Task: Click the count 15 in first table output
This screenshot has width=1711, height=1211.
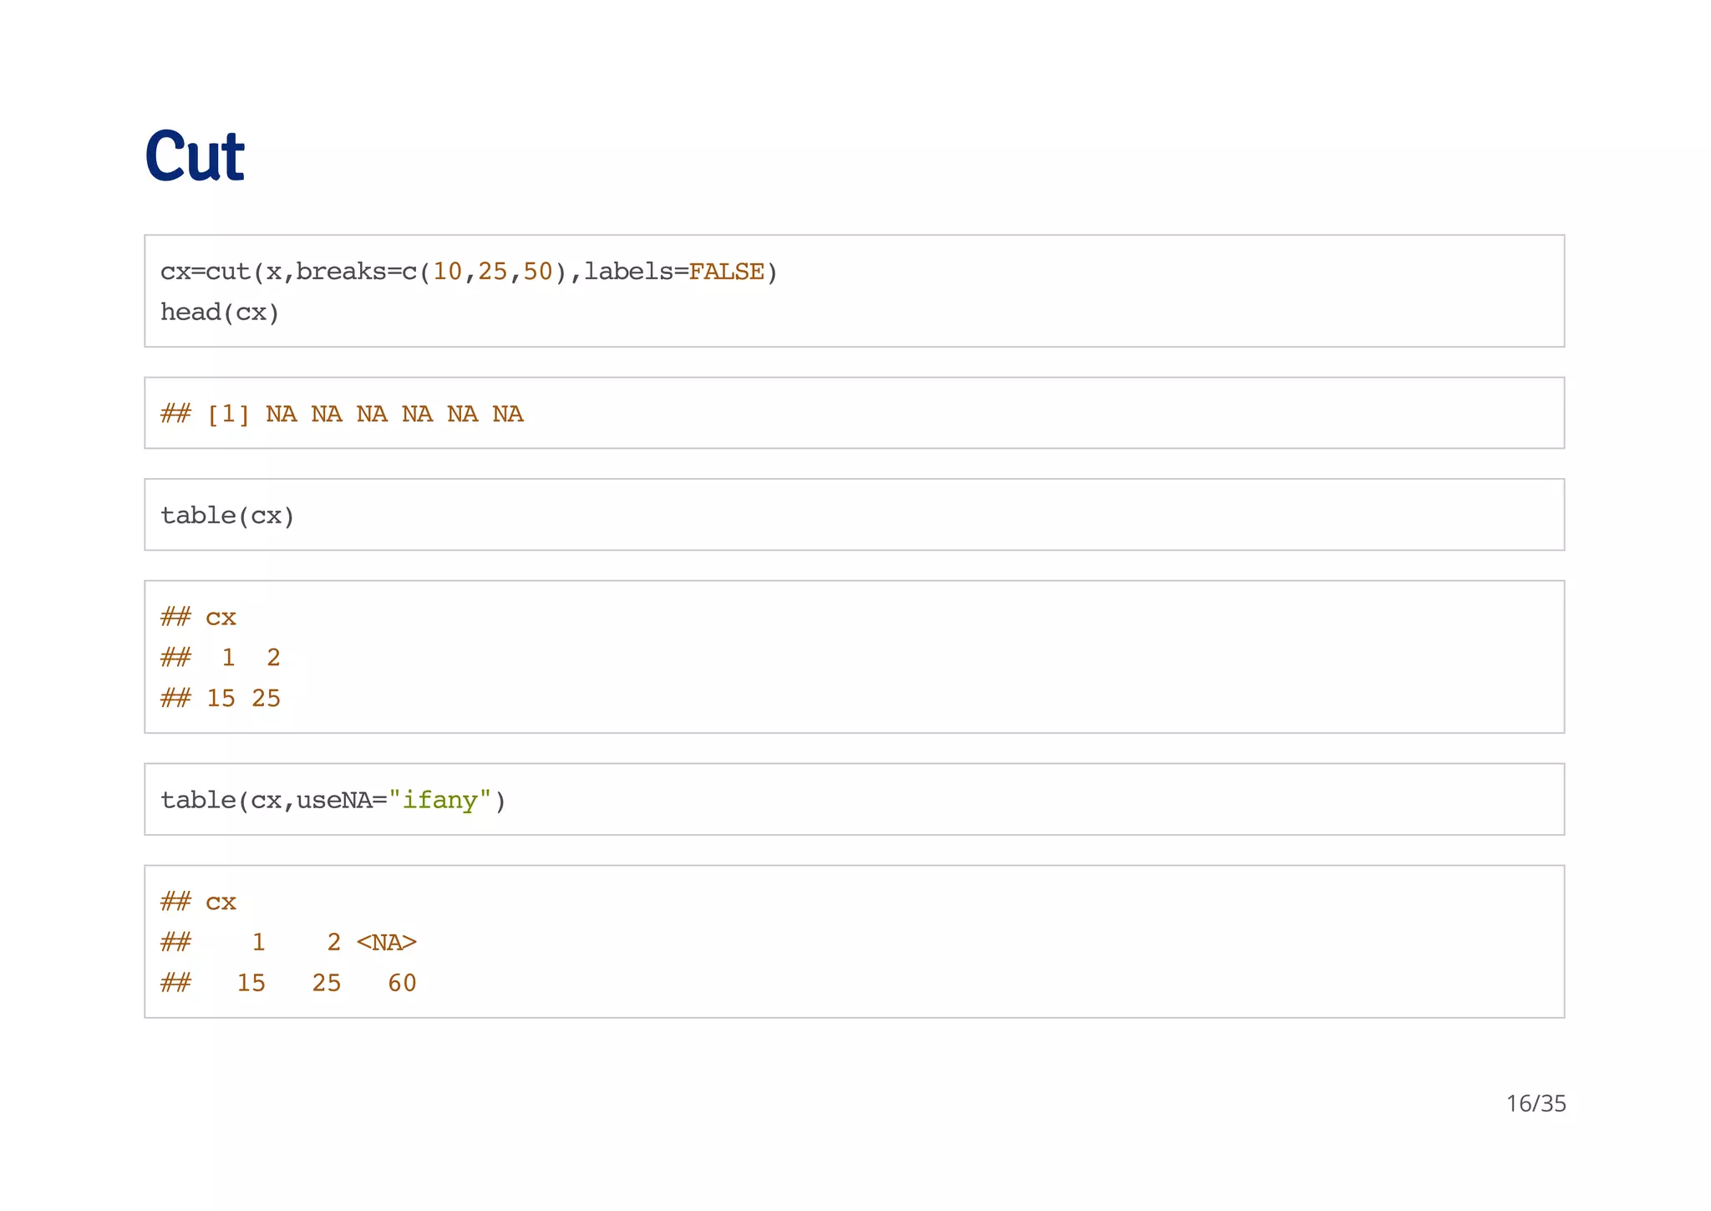Action: 221,699
